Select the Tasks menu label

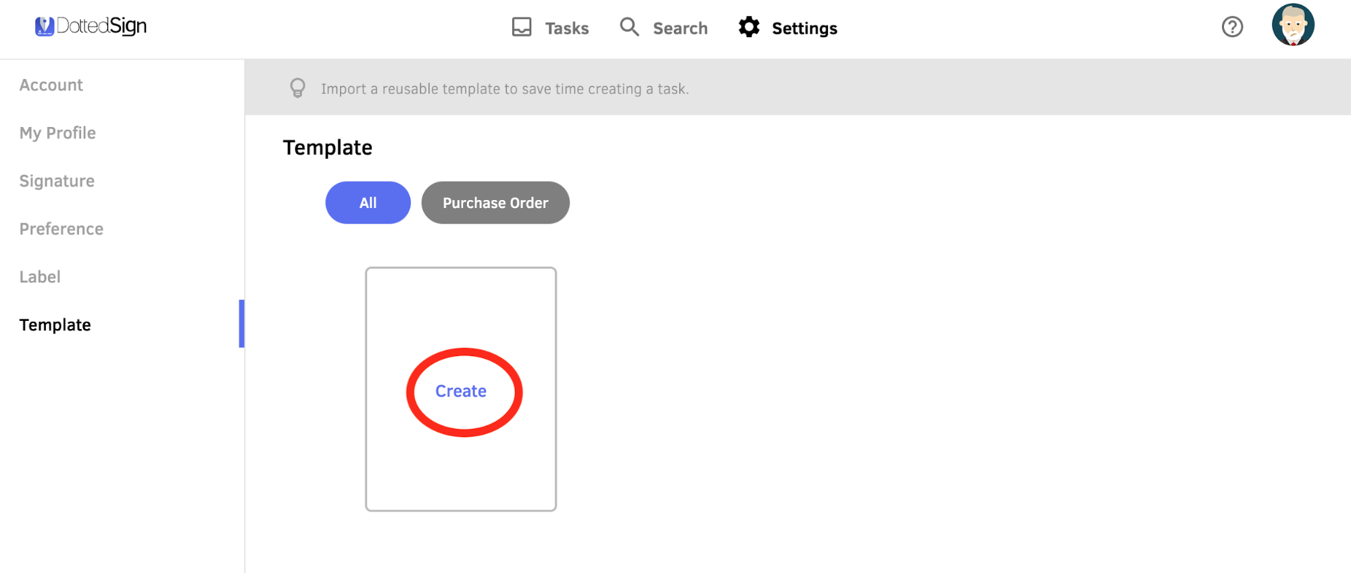click(x=567, y=28)
